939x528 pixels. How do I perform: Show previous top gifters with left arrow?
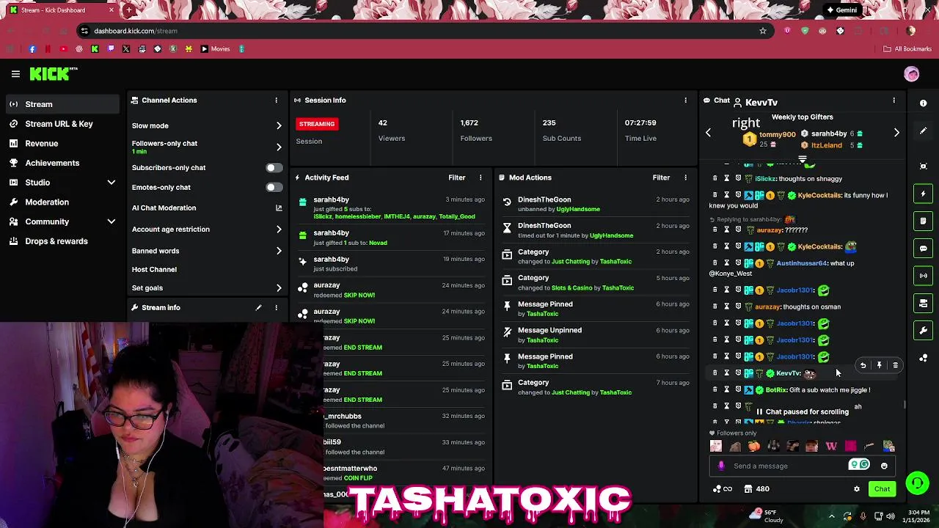[x=708, y=133]
